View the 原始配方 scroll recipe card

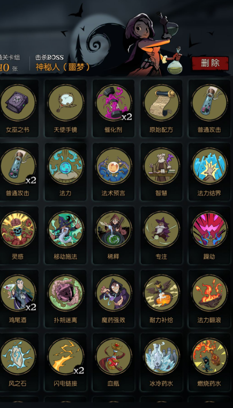[x=161, y=108]
